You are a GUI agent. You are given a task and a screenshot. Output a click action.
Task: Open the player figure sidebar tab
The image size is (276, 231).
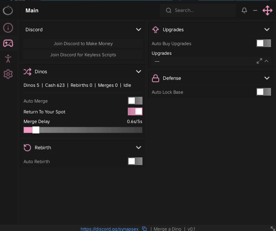(8, 59)
